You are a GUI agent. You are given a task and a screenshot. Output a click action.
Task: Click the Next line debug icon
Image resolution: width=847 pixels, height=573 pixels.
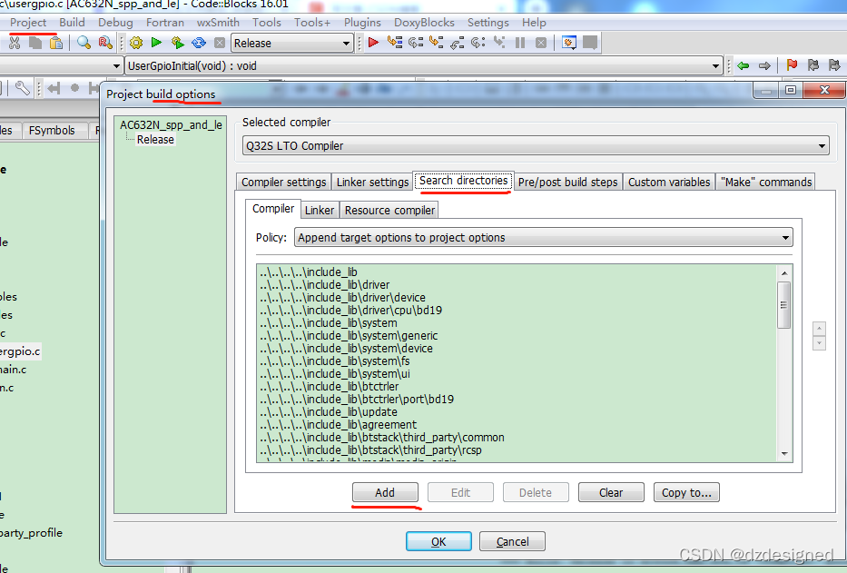(x=416, y=43)
